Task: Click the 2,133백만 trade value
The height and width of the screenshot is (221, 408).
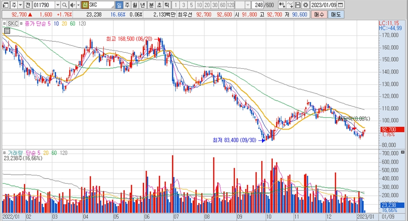Action: [x=164, y=14]
